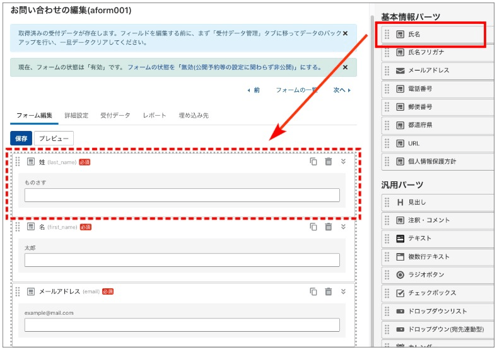Go to the previous form via 前

(254, 90)
